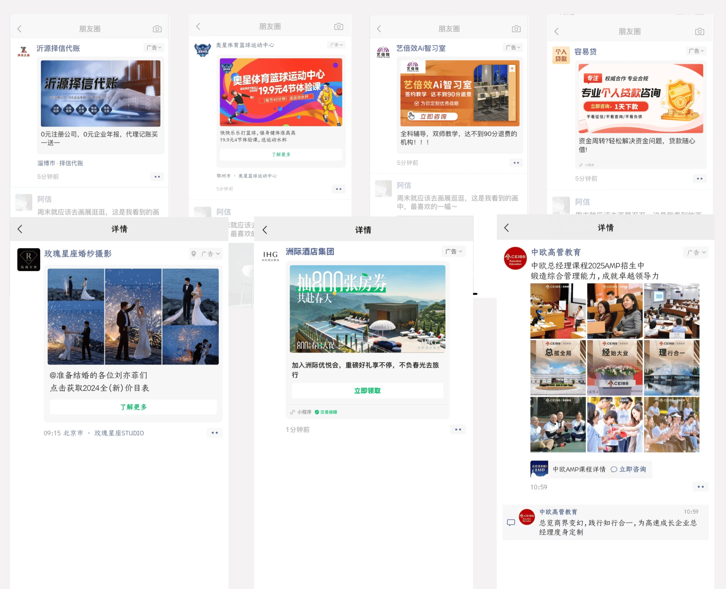Open camera icon in 艺倍效 screen
Image resolution: width=726 pixels, height=589 pixels.
point(516,29)
